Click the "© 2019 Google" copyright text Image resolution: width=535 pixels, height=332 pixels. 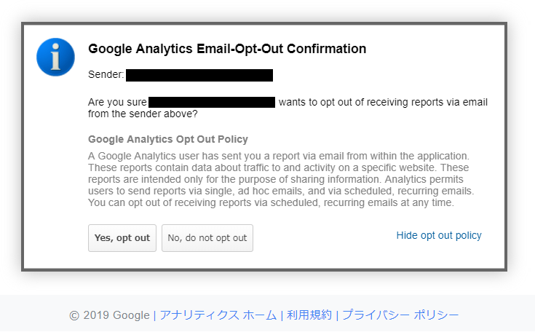coord(109,315)
